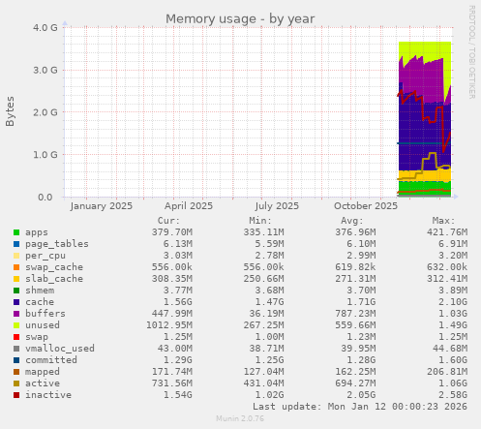Click the yellow slab_cache legend swatch
This screenshot has height=429, width=481.
point(16,279)
